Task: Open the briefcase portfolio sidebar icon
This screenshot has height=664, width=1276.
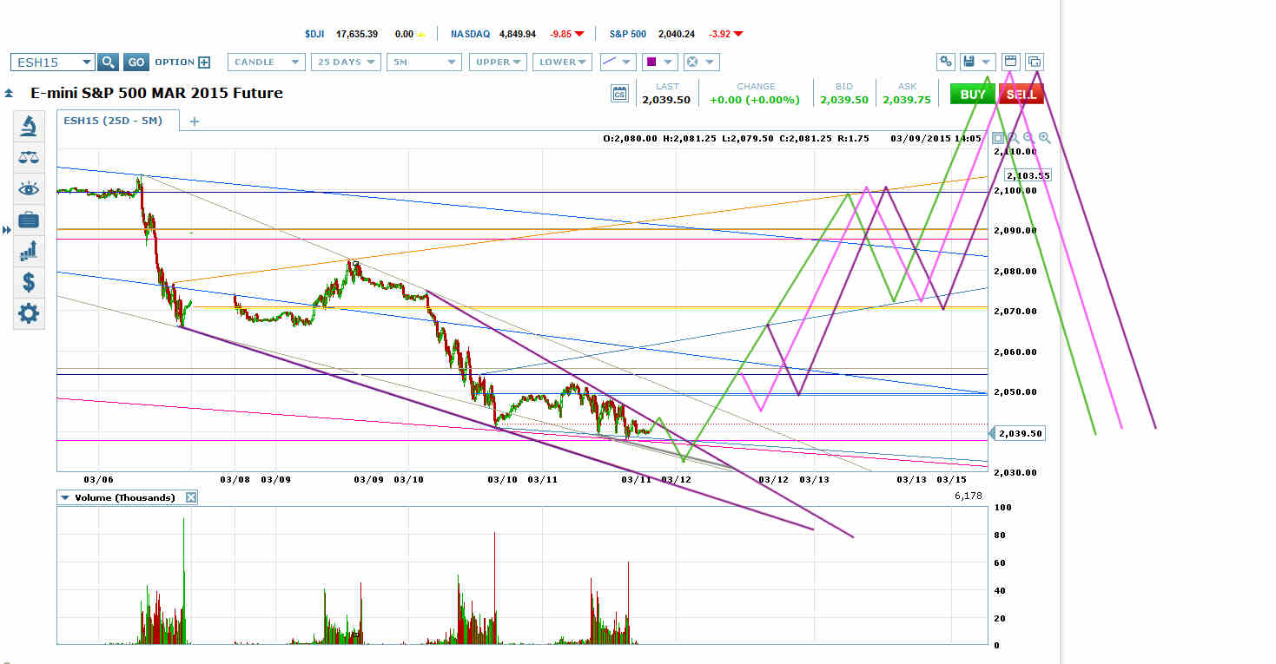Action: pos(29,220)
